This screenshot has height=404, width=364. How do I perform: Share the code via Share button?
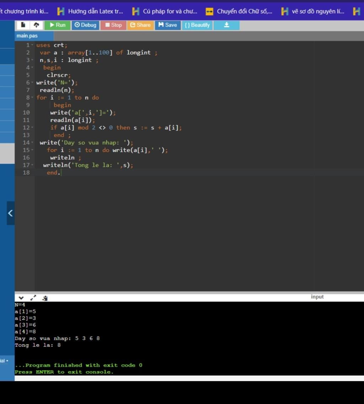140,25
